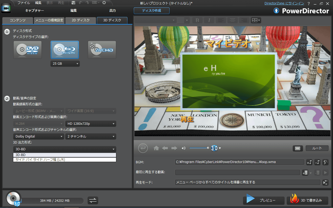Click the previous page left arrow
Screen dimensions: 333x208
(x=165, y=148)
